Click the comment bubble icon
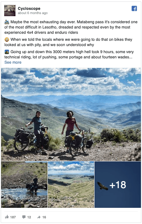142x224 pixels. pyautogui.click(x=24, y=217)
